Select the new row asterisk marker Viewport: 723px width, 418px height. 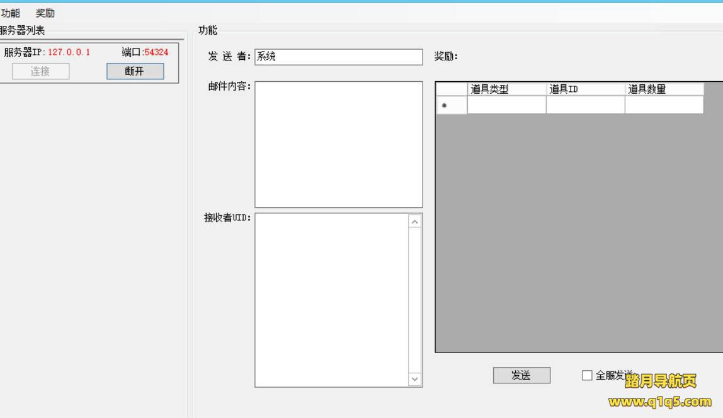click(451, 105)
